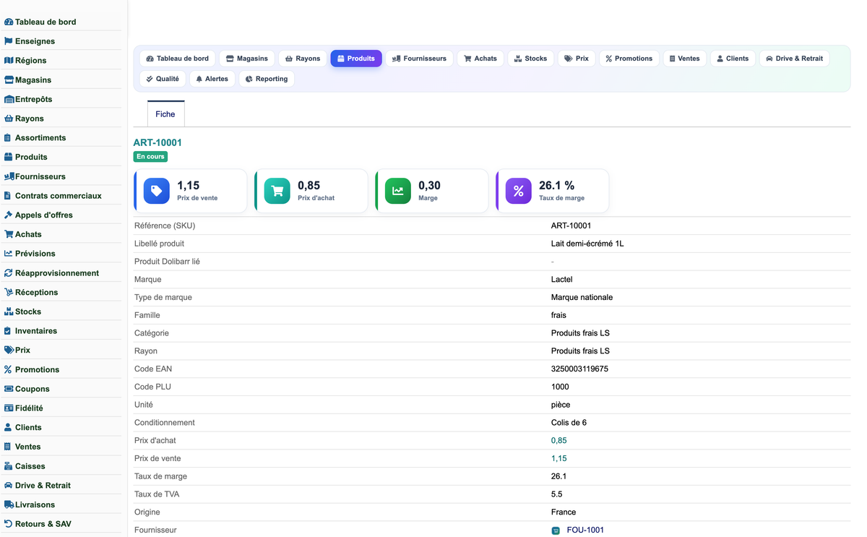
Task: Click the boxes icon beside Stocks in sidebar
Action: tap(9, 312)
